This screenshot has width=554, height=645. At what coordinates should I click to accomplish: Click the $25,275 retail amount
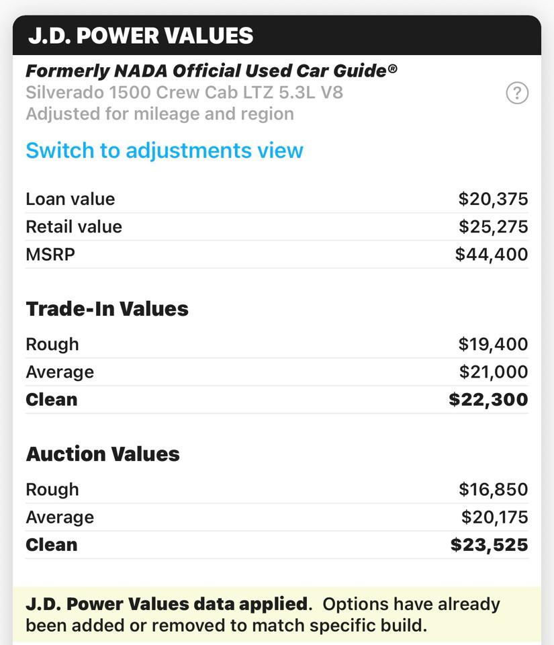pyautogui.click(x=493, y=226)
